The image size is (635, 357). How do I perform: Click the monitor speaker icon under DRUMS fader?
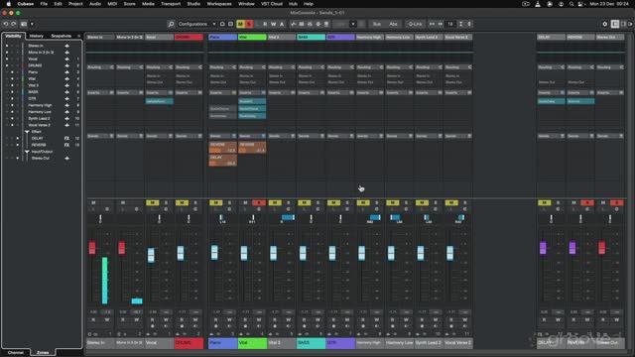click(195, 326)
